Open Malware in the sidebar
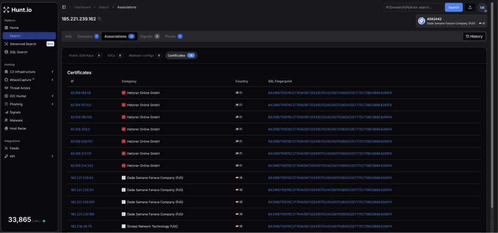 16,120
